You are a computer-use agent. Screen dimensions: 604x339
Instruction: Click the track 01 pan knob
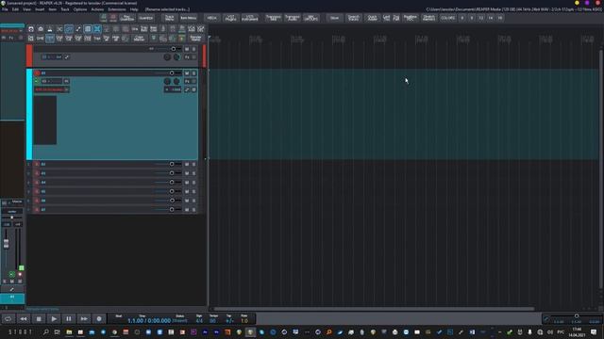(167, 82)
